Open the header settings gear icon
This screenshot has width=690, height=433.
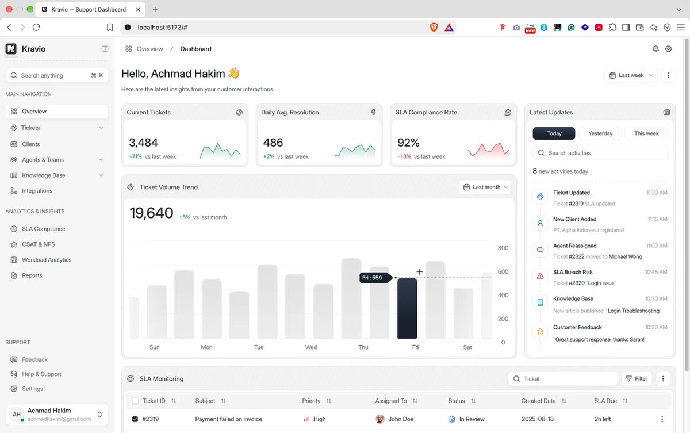(669, 49)
